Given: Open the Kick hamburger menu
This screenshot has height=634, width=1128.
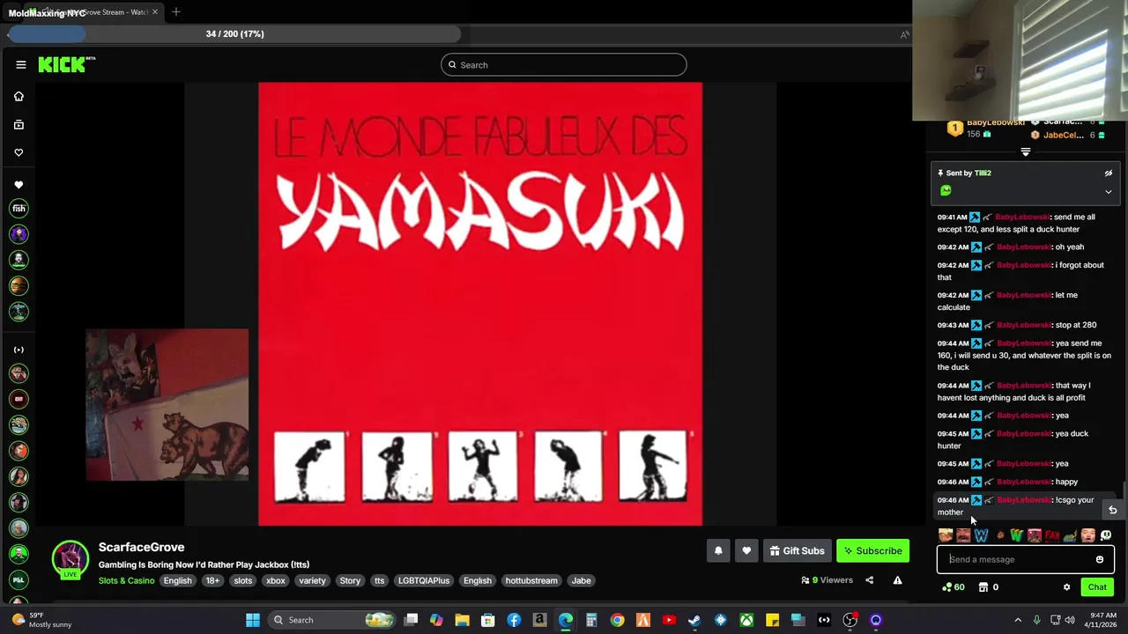Looking at the screenshot, I should (21, 64).
